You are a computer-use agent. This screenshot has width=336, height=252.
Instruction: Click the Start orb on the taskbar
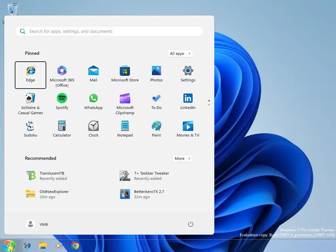[9, 245]
